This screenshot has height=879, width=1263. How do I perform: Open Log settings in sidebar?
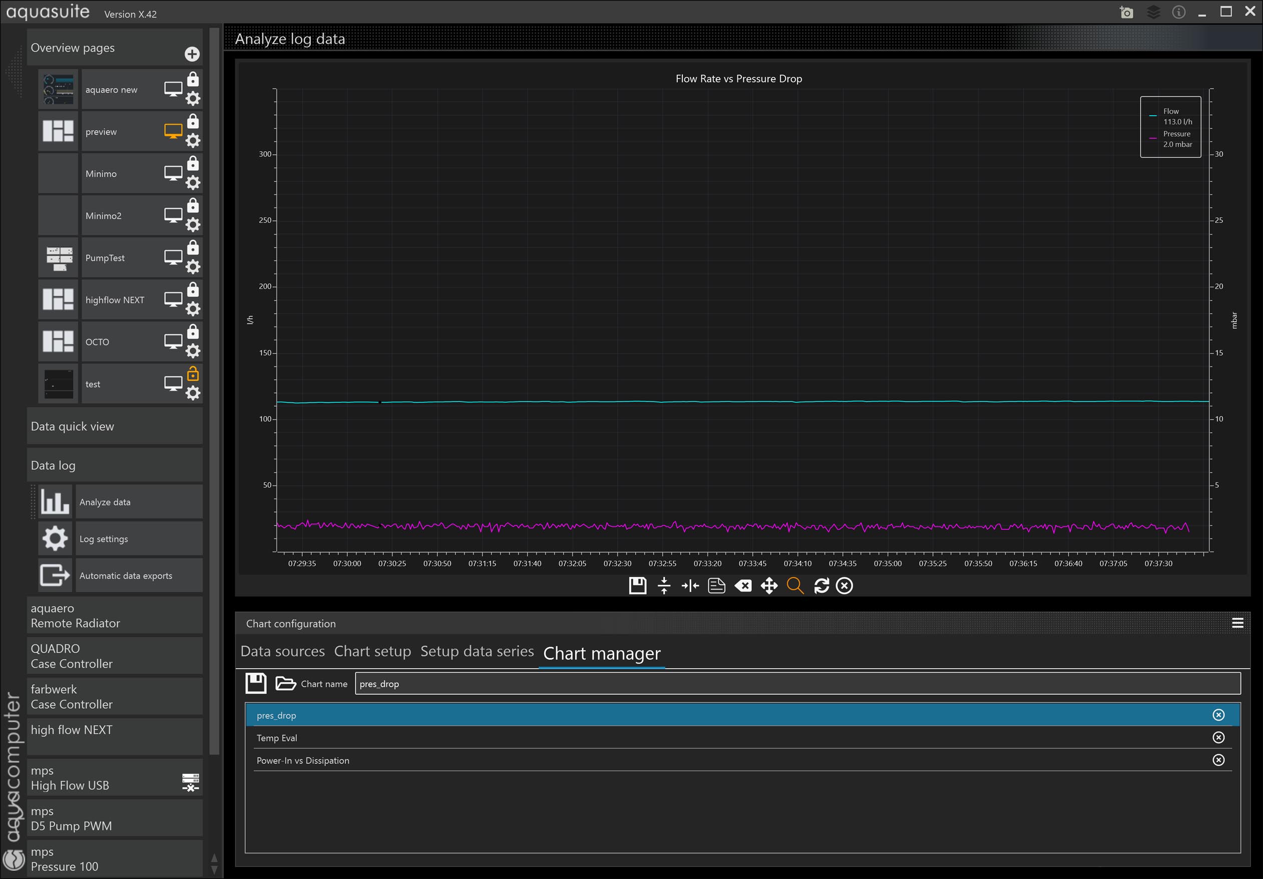[x=104, y=539]
